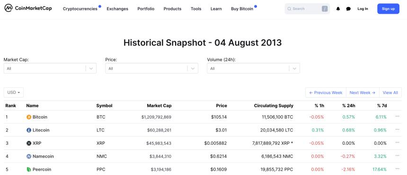Image resolution: width=407 pixels, height=175 pixels.
Task: Click the View All button
Action: 390,92
